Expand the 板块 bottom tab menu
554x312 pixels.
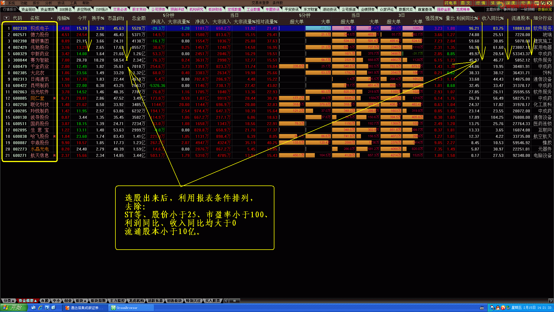point(81,301)
